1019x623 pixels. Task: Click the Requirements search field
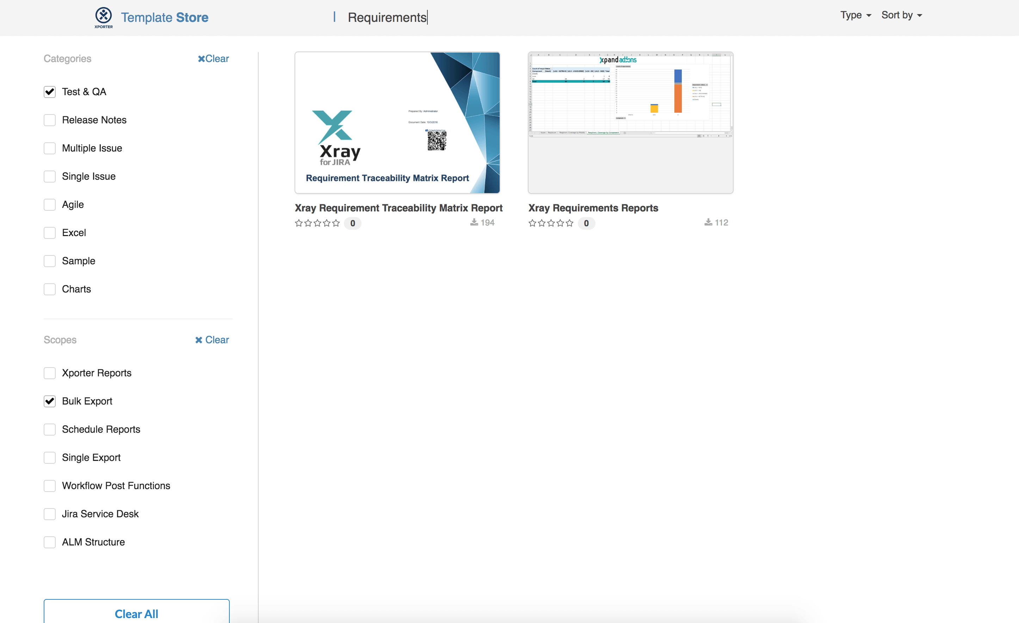coord(387,17)
